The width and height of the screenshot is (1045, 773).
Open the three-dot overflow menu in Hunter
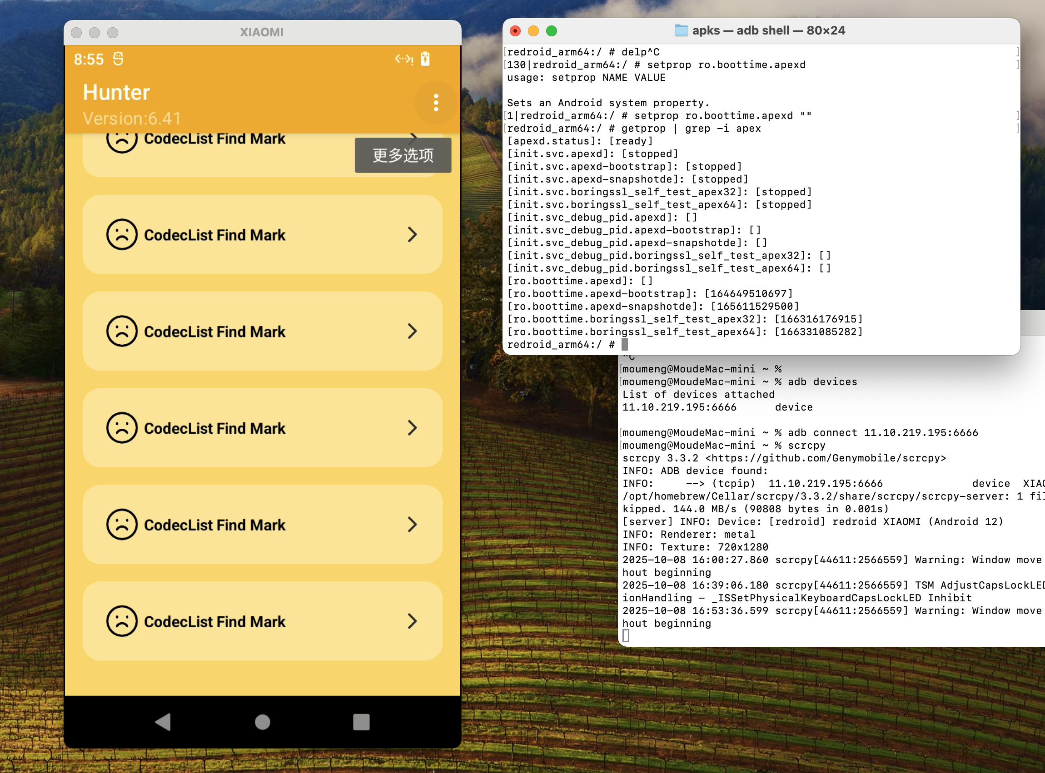(436, 103)
